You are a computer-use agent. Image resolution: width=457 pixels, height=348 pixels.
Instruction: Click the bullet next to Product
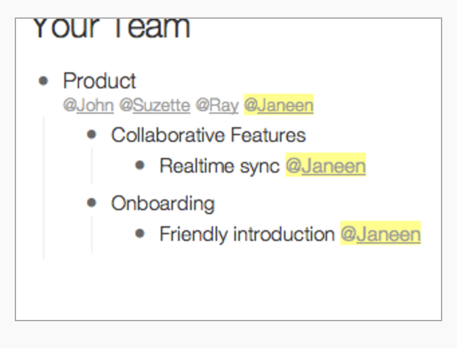44,81
